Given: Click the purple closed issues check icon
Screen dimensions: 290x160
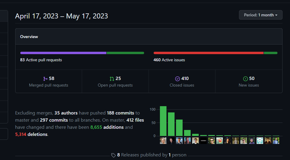Looking at the screenshot, I should (x=177, y=79).
